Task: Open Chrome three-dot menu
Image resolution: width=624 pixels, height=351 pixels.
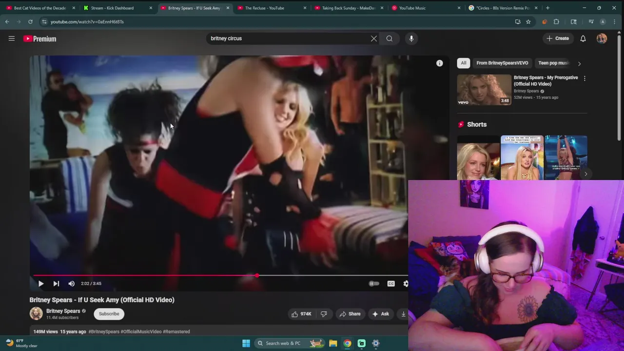Action: point(614,21)
